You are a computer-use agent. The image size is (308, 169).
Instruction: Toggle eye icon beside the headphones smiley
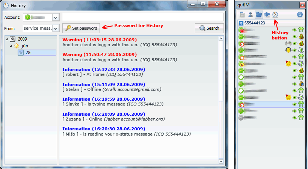point(295,50)
